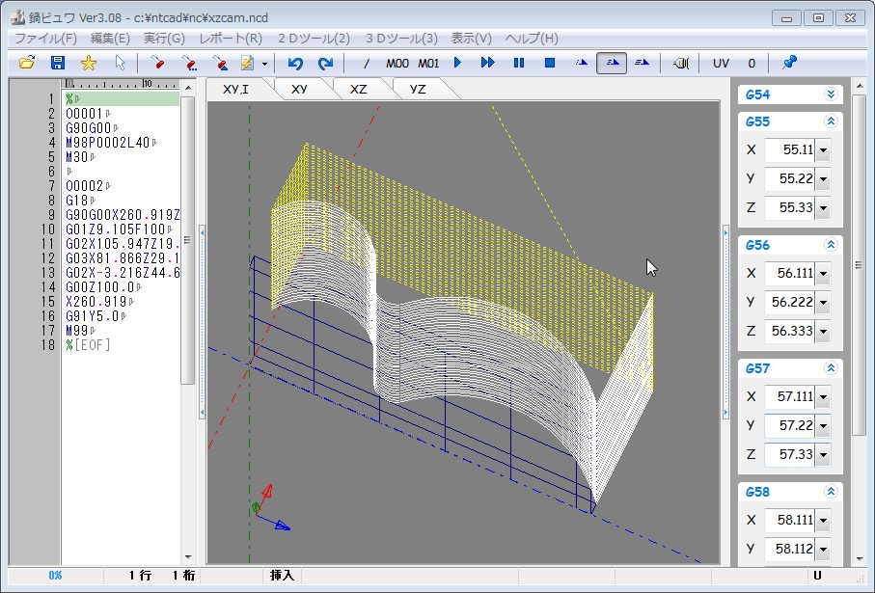Collapse the G56 offset panel
The image size is (875, 593).
point(831,244)
